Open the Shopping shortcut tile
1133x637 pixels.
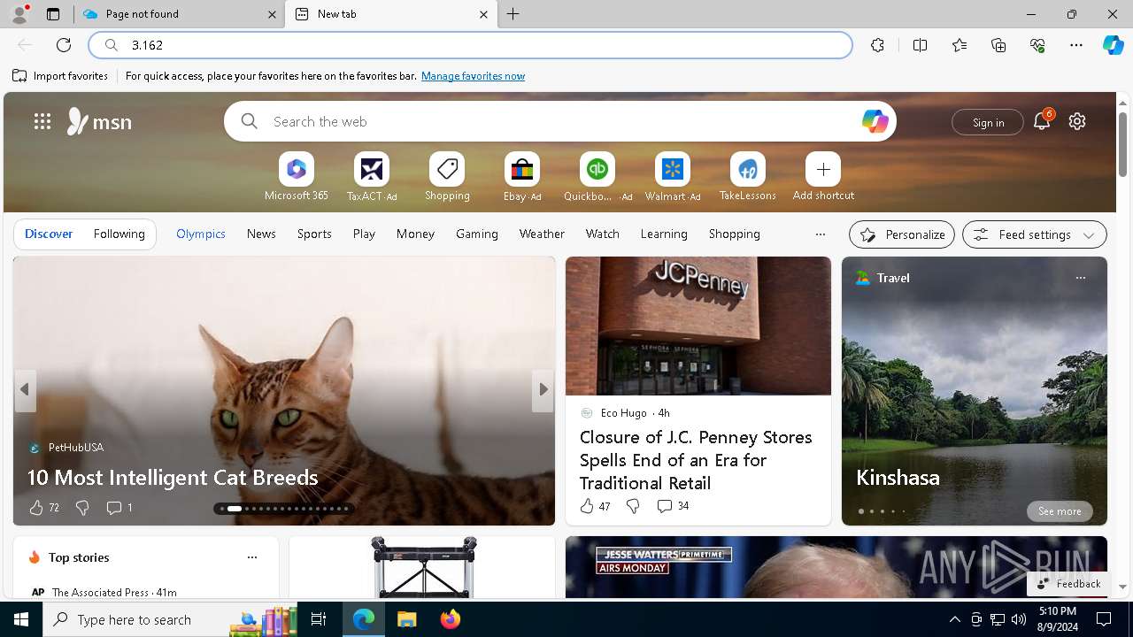click(447, 176)
